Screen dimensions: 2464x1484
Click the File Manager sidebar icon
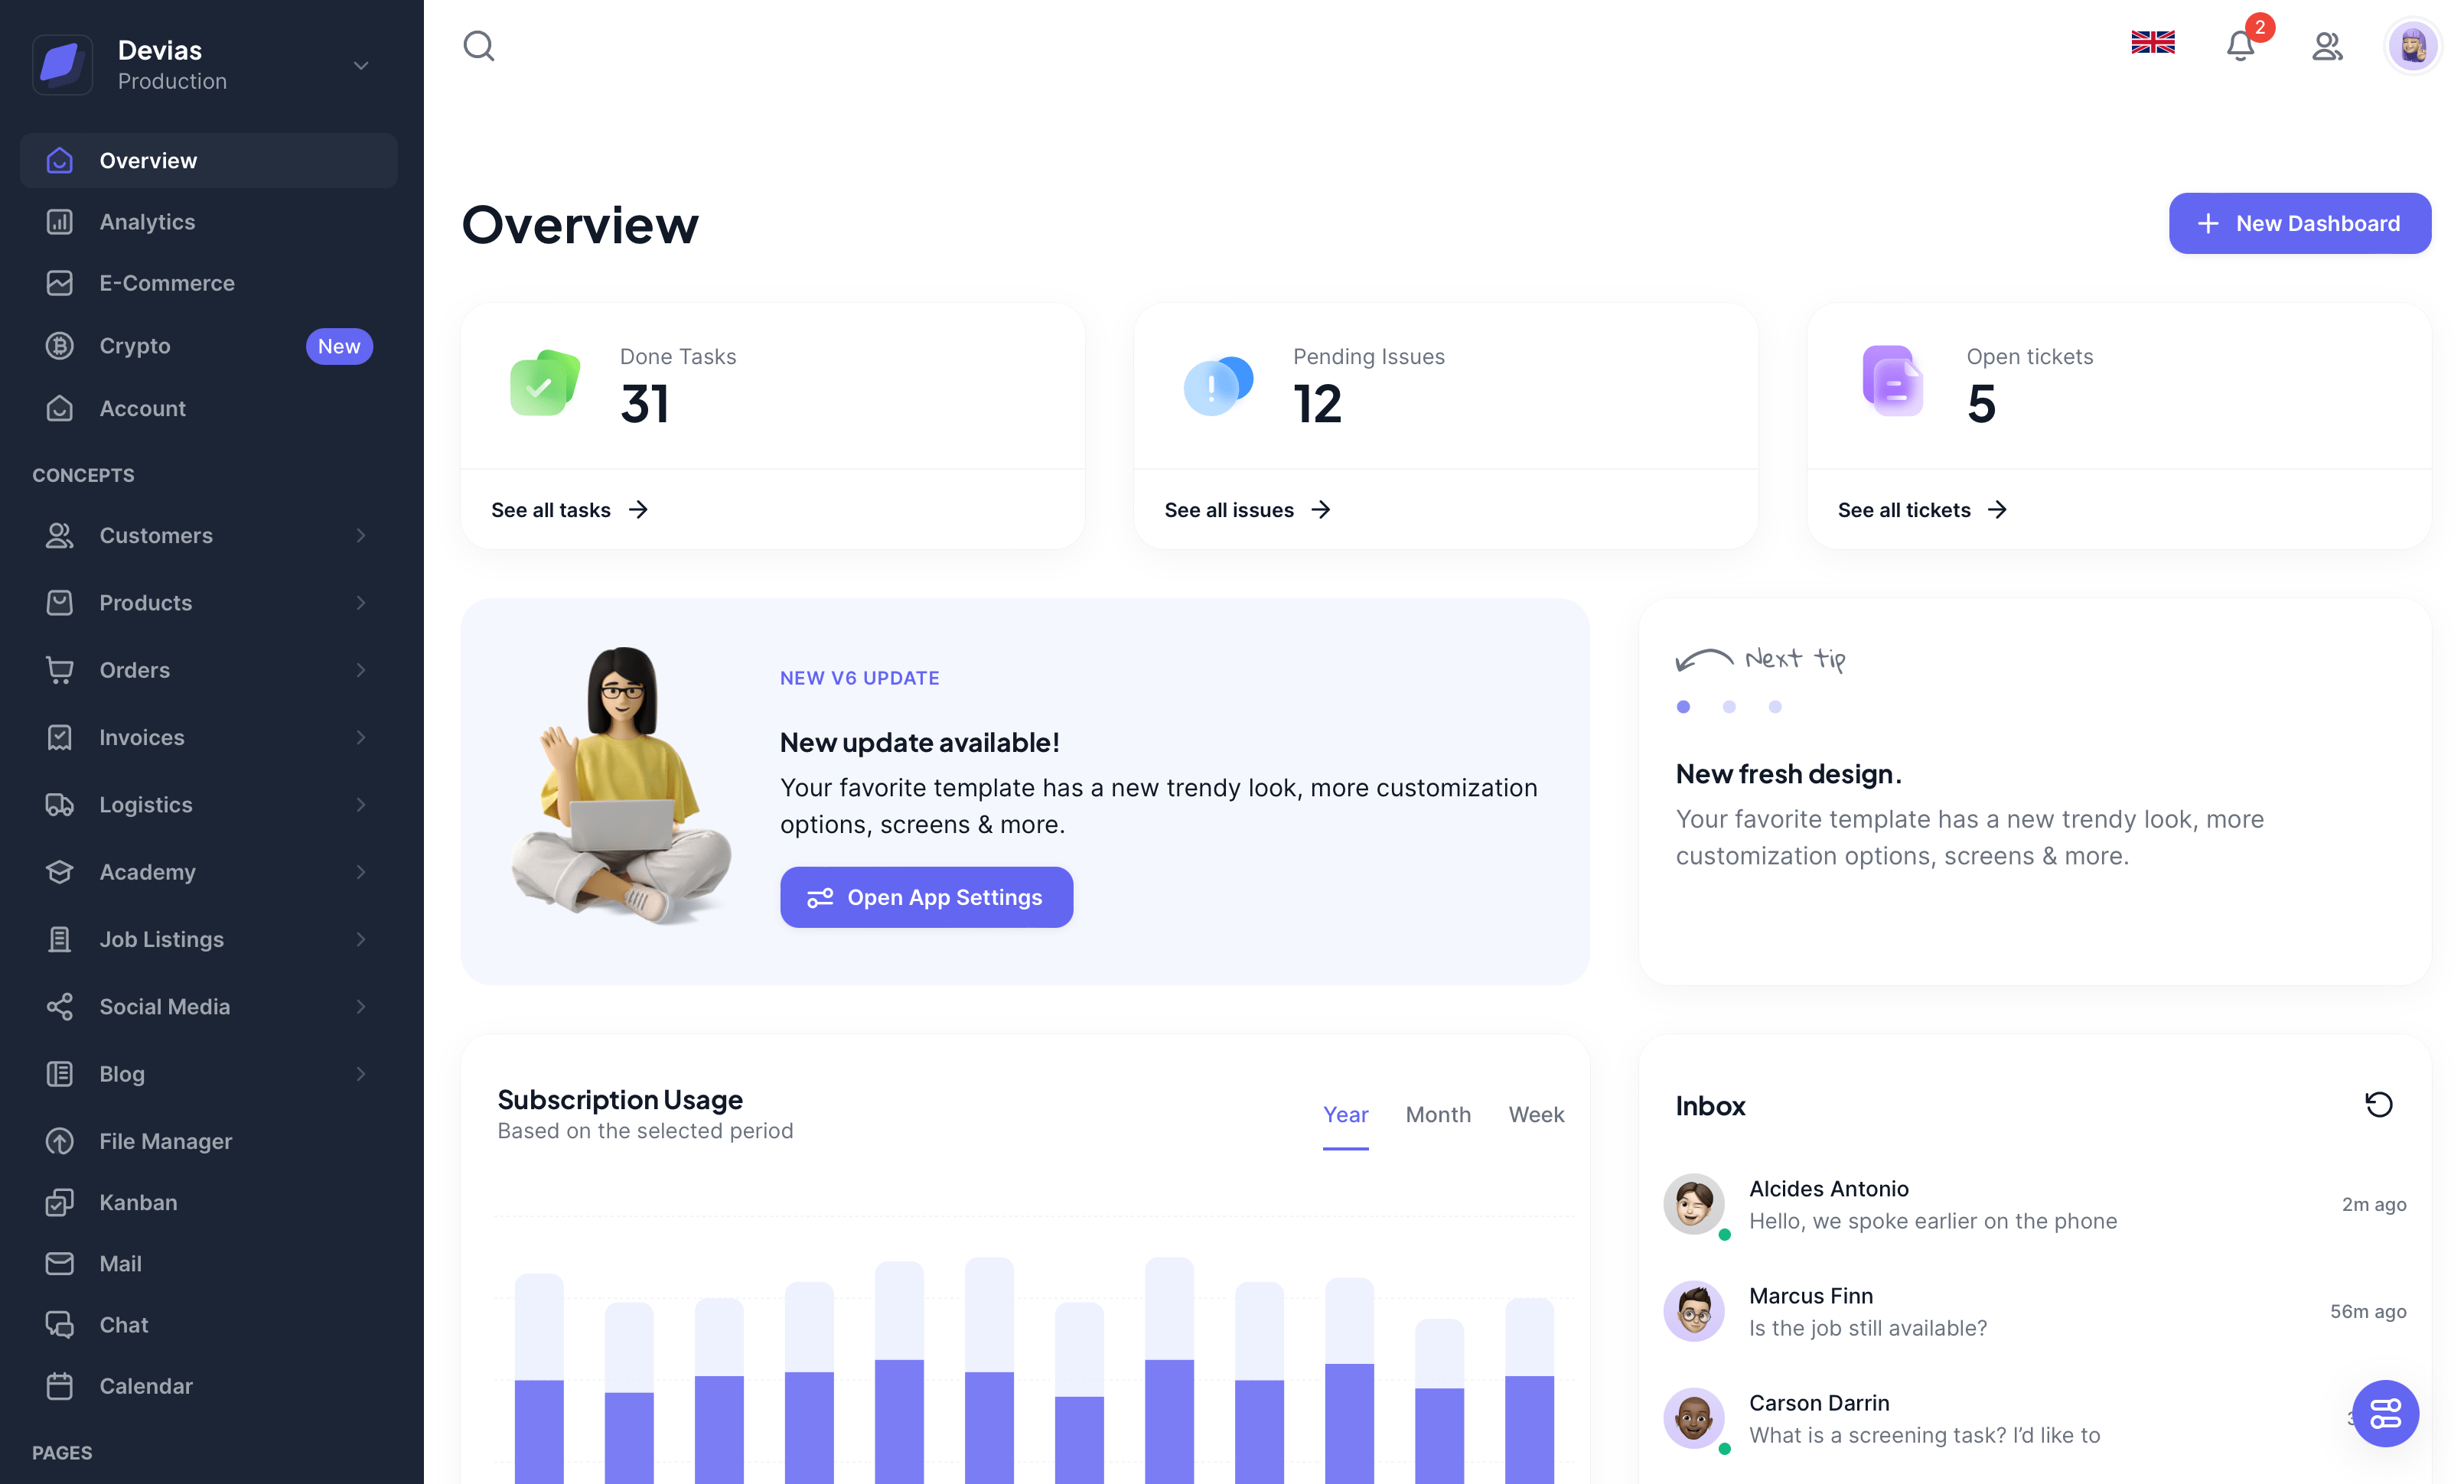click(60, 1141)
